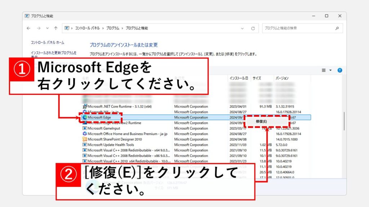
Task: Click the .NET Core Runtime installer icon
Action: click(x=85, y=106)
